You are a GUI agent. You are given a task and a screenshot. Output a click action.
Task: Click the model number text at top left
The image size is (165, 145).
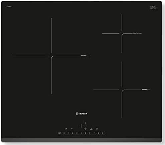coord(9,7)
